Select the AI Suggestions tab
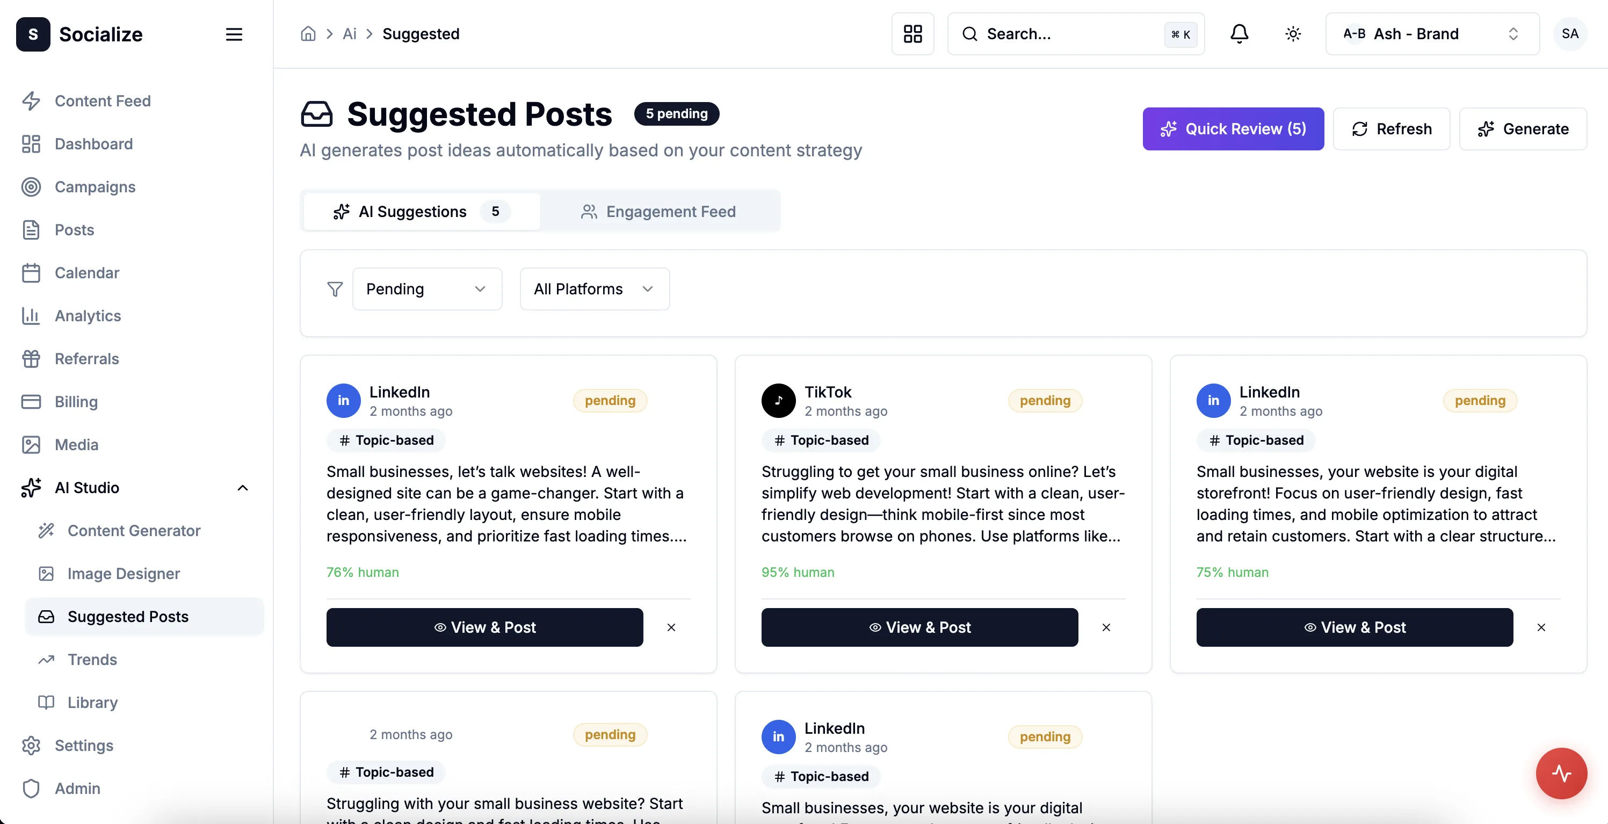 [422, 212]
